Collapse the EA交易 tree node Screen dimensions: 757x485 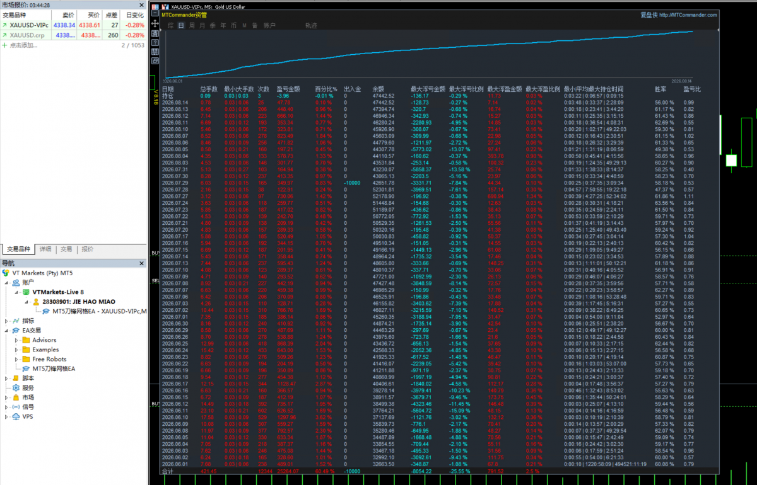(6, 330)
